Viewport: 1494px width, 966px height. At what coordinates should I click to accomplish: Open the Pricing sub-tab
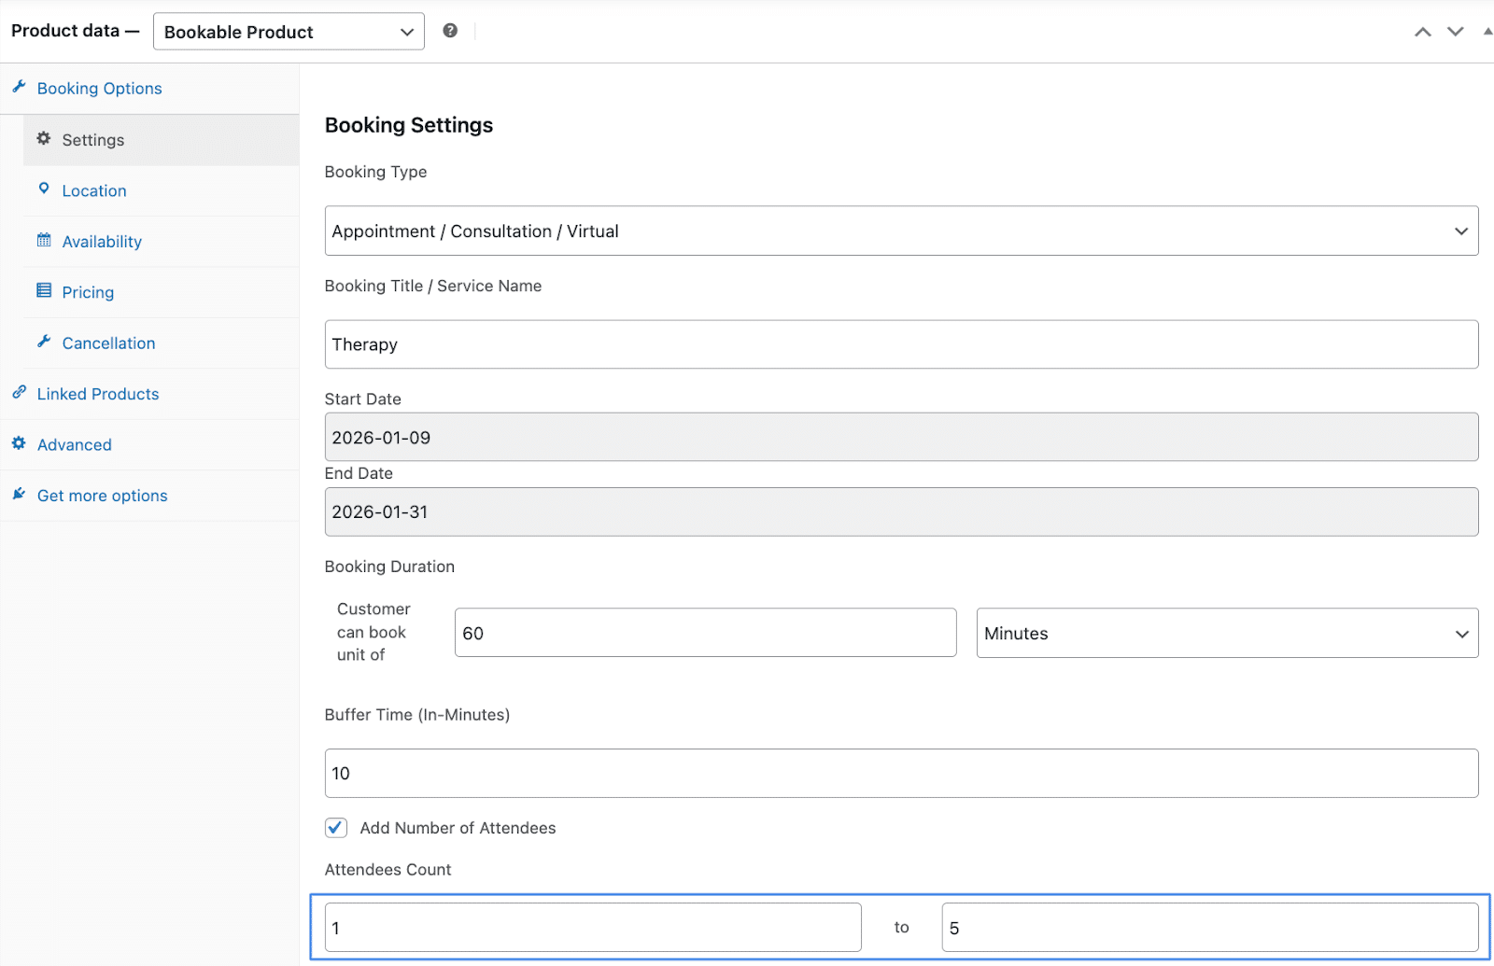tap(162, 292)
